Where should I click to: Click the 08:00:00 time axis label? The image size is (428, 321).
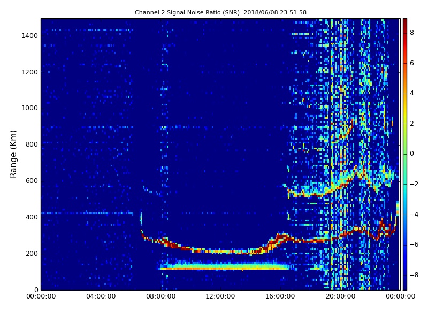click(161, 296)
